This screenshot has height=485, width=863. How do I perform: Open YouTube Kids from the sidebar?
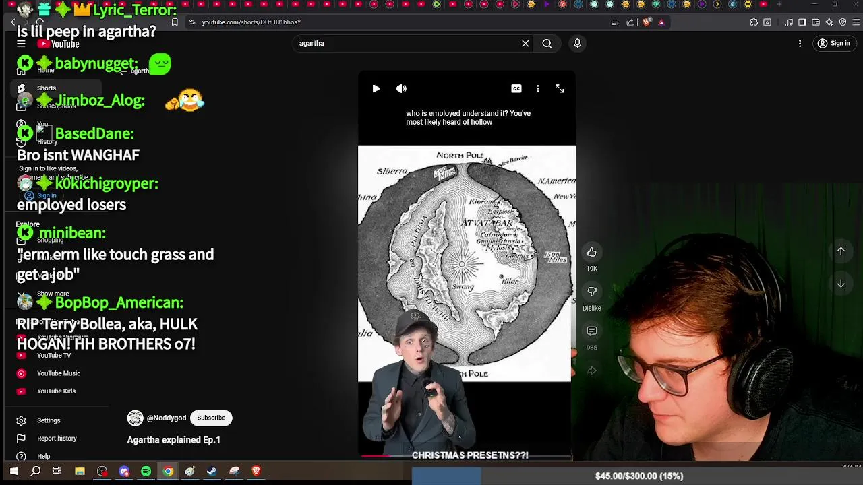click(56, 391)
